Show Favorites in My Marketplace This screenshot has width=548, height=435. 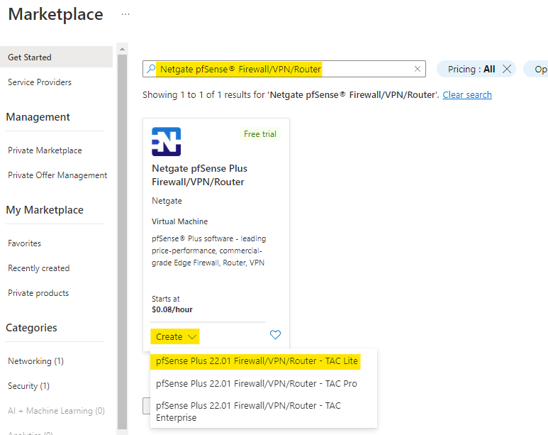coord(25,243)
